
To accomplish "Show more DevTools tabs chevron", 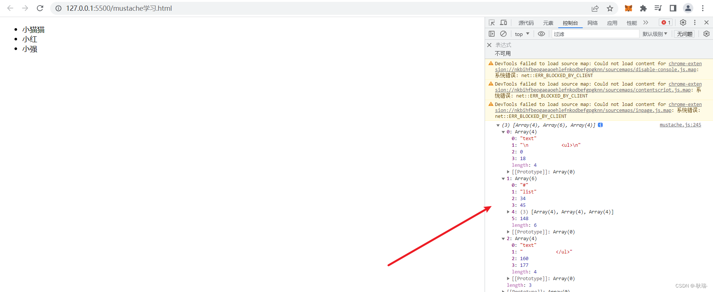I will (646, 23).
